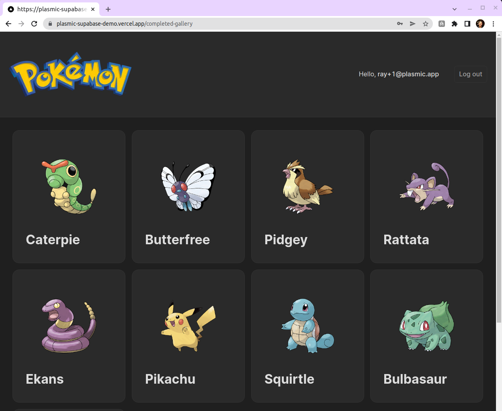Click the Pidgey image
The width and height of the screenshot is (502, 411).
[307, 186]
